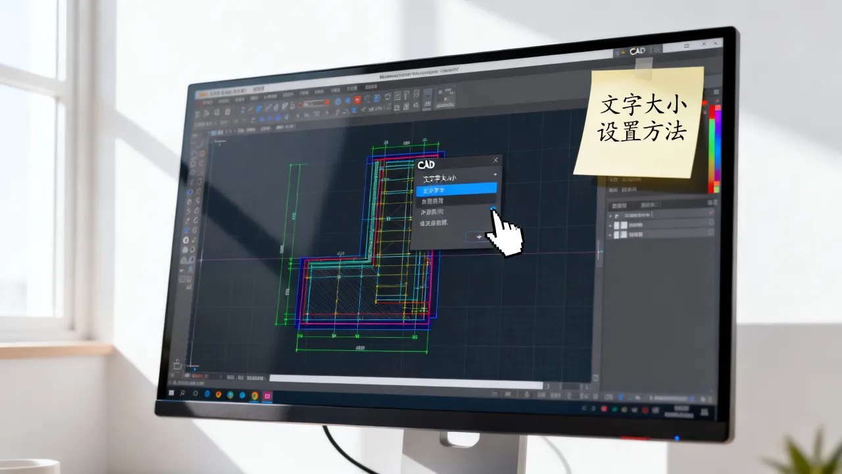This screenshot has width=842, height=474.
Task: Click the arrow button at CAD dialog bottom
Action: [478, 237]
